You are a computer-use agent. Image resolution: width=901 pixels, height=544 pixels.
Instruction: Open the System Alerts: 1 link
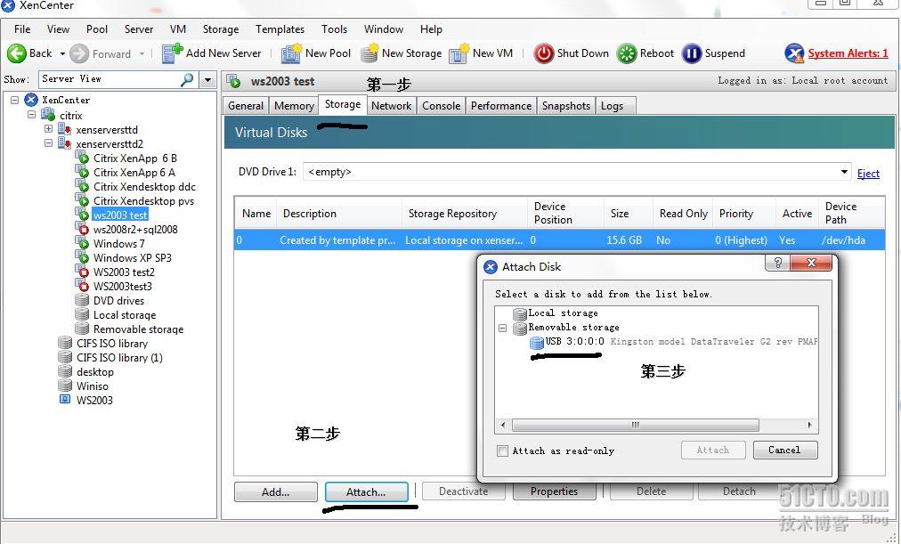click(848, 53)
